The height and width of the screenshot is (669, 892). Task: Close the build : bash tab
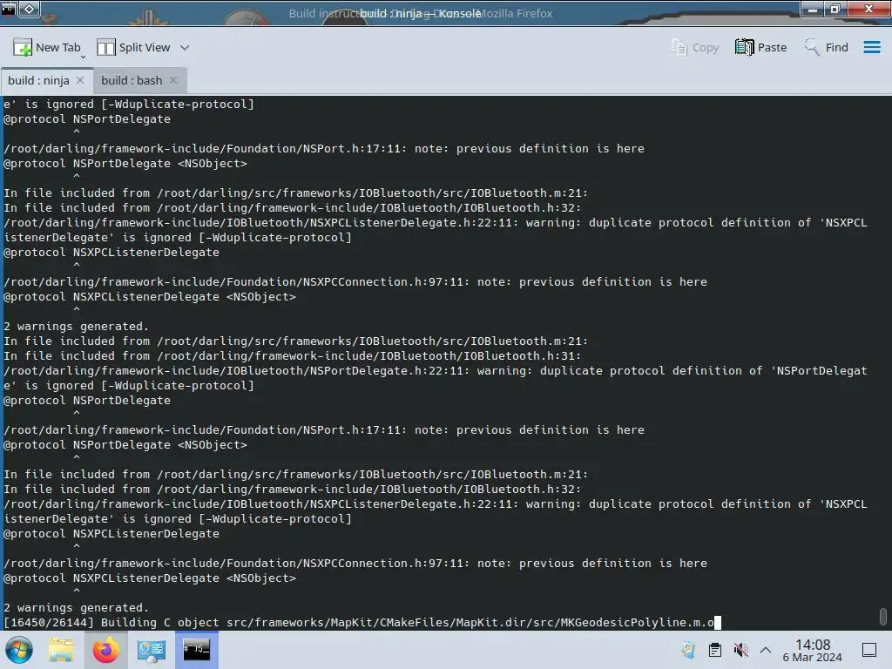pos(173,80)
